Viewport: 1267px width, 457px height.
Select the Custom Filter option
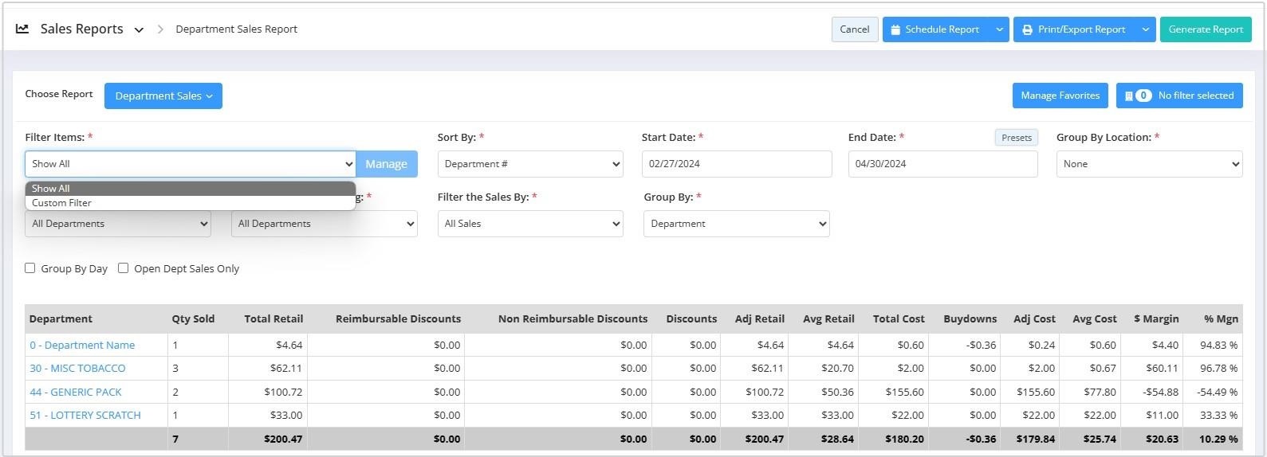(x=190, y=203)
